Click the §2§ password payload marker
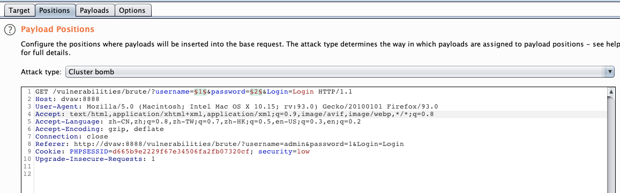Viewport: 620px width, 193px height. 256,92
